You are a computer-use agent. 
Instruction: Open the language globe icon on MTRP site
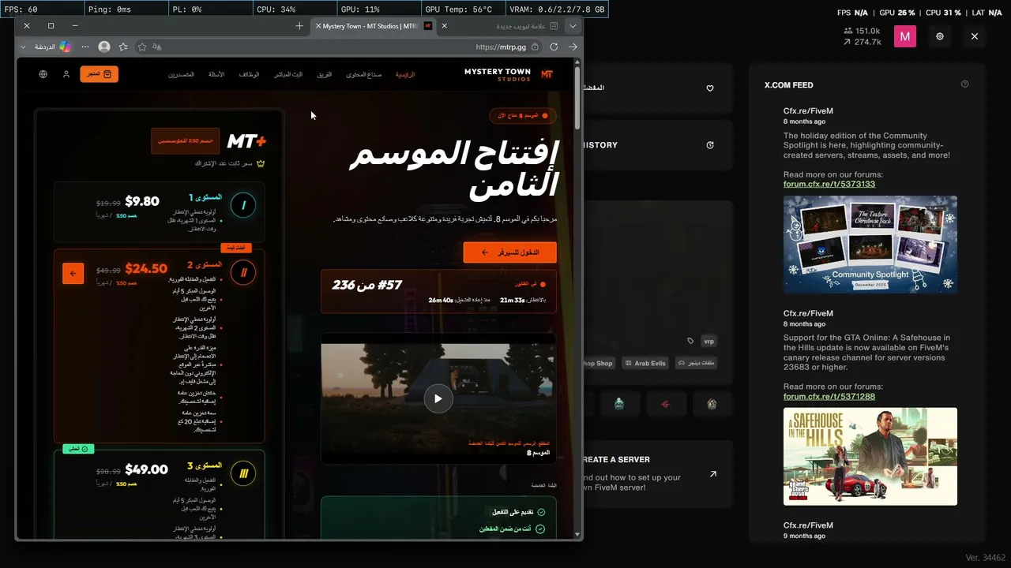43,74
